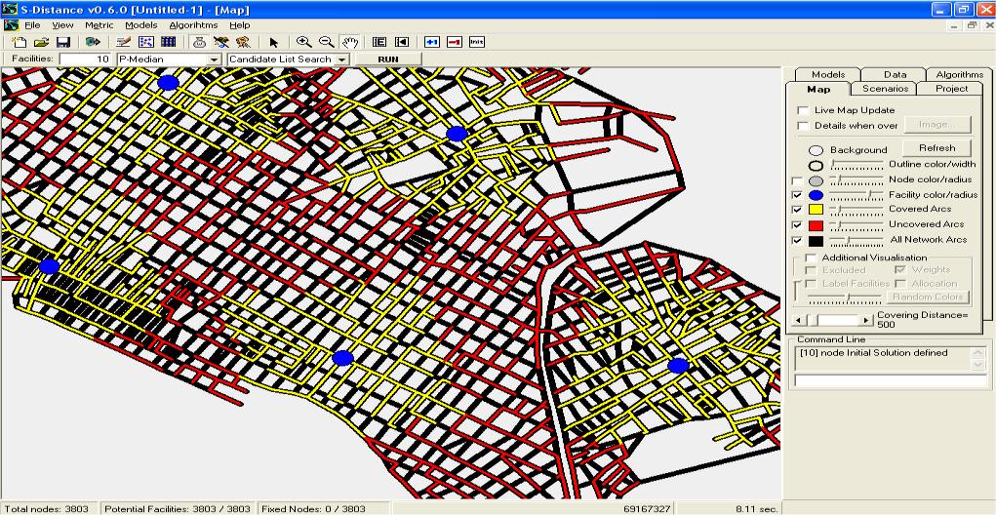Select the Pan hand tool

(x=349, y=42)
